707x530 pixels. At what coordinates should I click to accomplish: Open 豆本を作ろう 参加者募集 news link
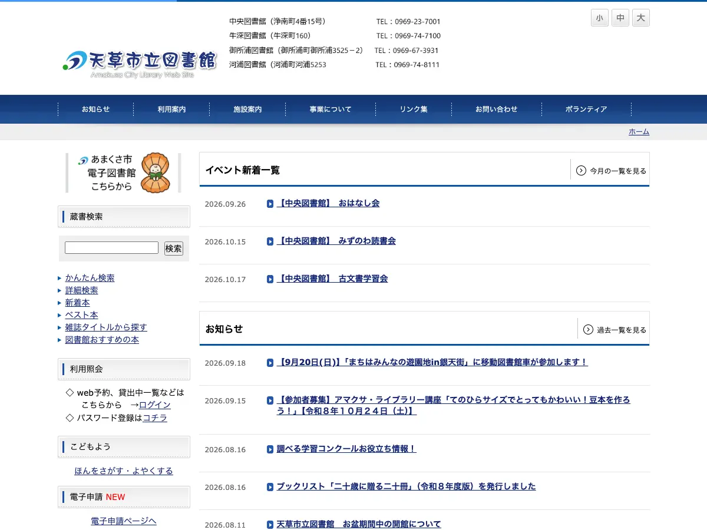454,406
